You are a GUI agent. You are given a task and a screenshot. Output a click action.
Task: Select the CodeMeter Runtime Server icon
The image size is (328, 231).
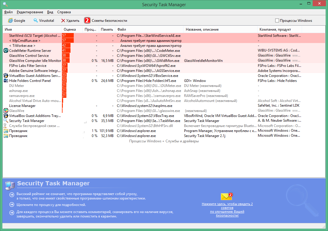tap(5, 50)
